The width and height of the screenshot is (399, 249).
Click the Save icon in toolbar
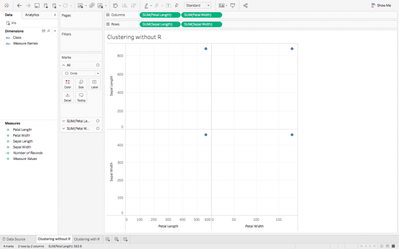click(x=37, y=6)
